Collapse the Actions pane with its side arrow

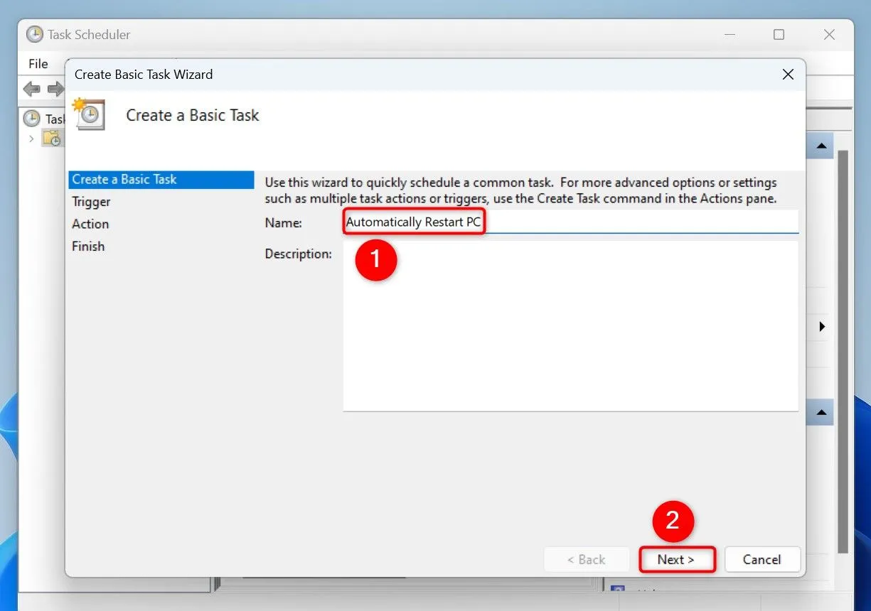tap(822, 327)
